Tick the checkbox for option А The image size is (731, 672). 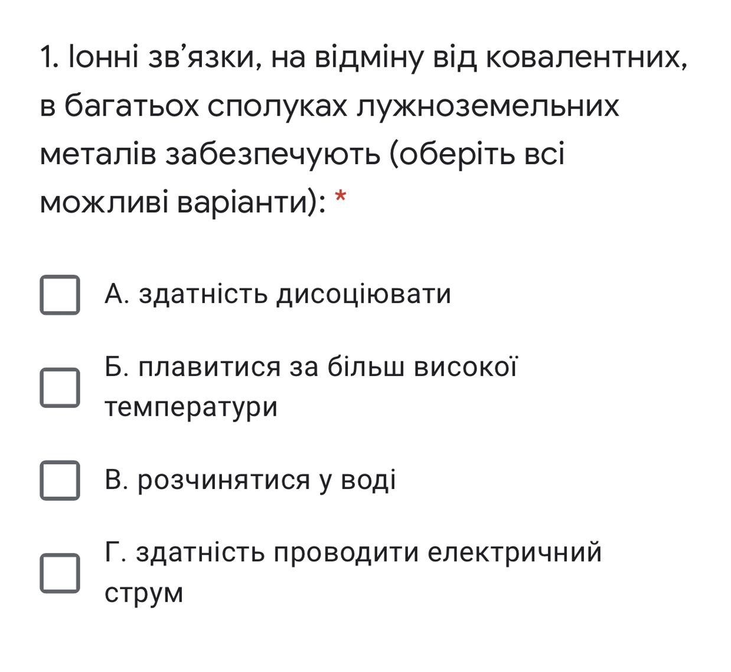click(x=60, y=295)
